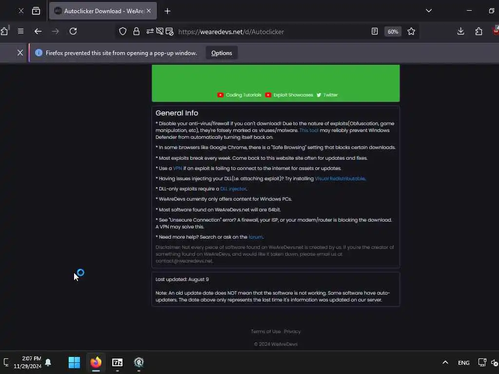The height and width of the screenshot is (374, 499).
Task: Open pop-up Options button
Action: (x=222, y=53)
